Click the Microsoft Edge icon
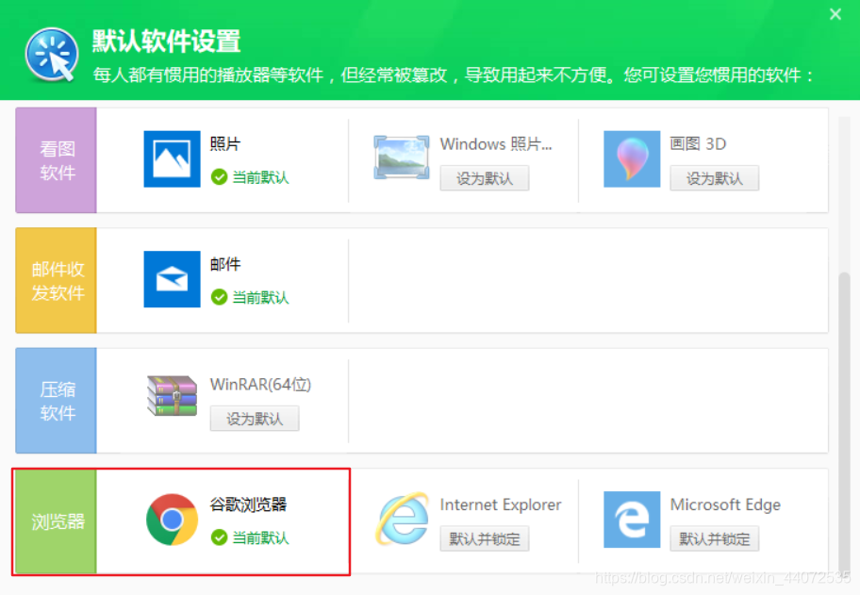The height and width of the screenshot is (595, 860). (632, 520)
